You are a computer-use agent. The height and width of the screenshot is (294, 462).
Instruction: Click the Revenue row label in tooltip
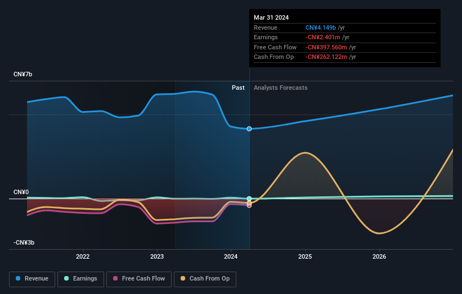point(266,27)
